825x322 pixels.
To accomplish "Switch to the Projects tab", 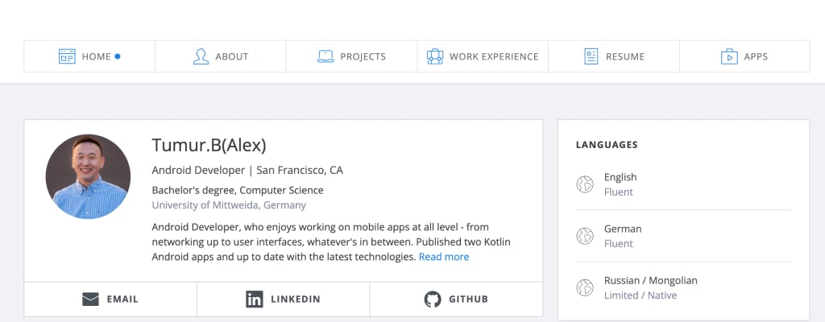I will [x=363, y=56].
